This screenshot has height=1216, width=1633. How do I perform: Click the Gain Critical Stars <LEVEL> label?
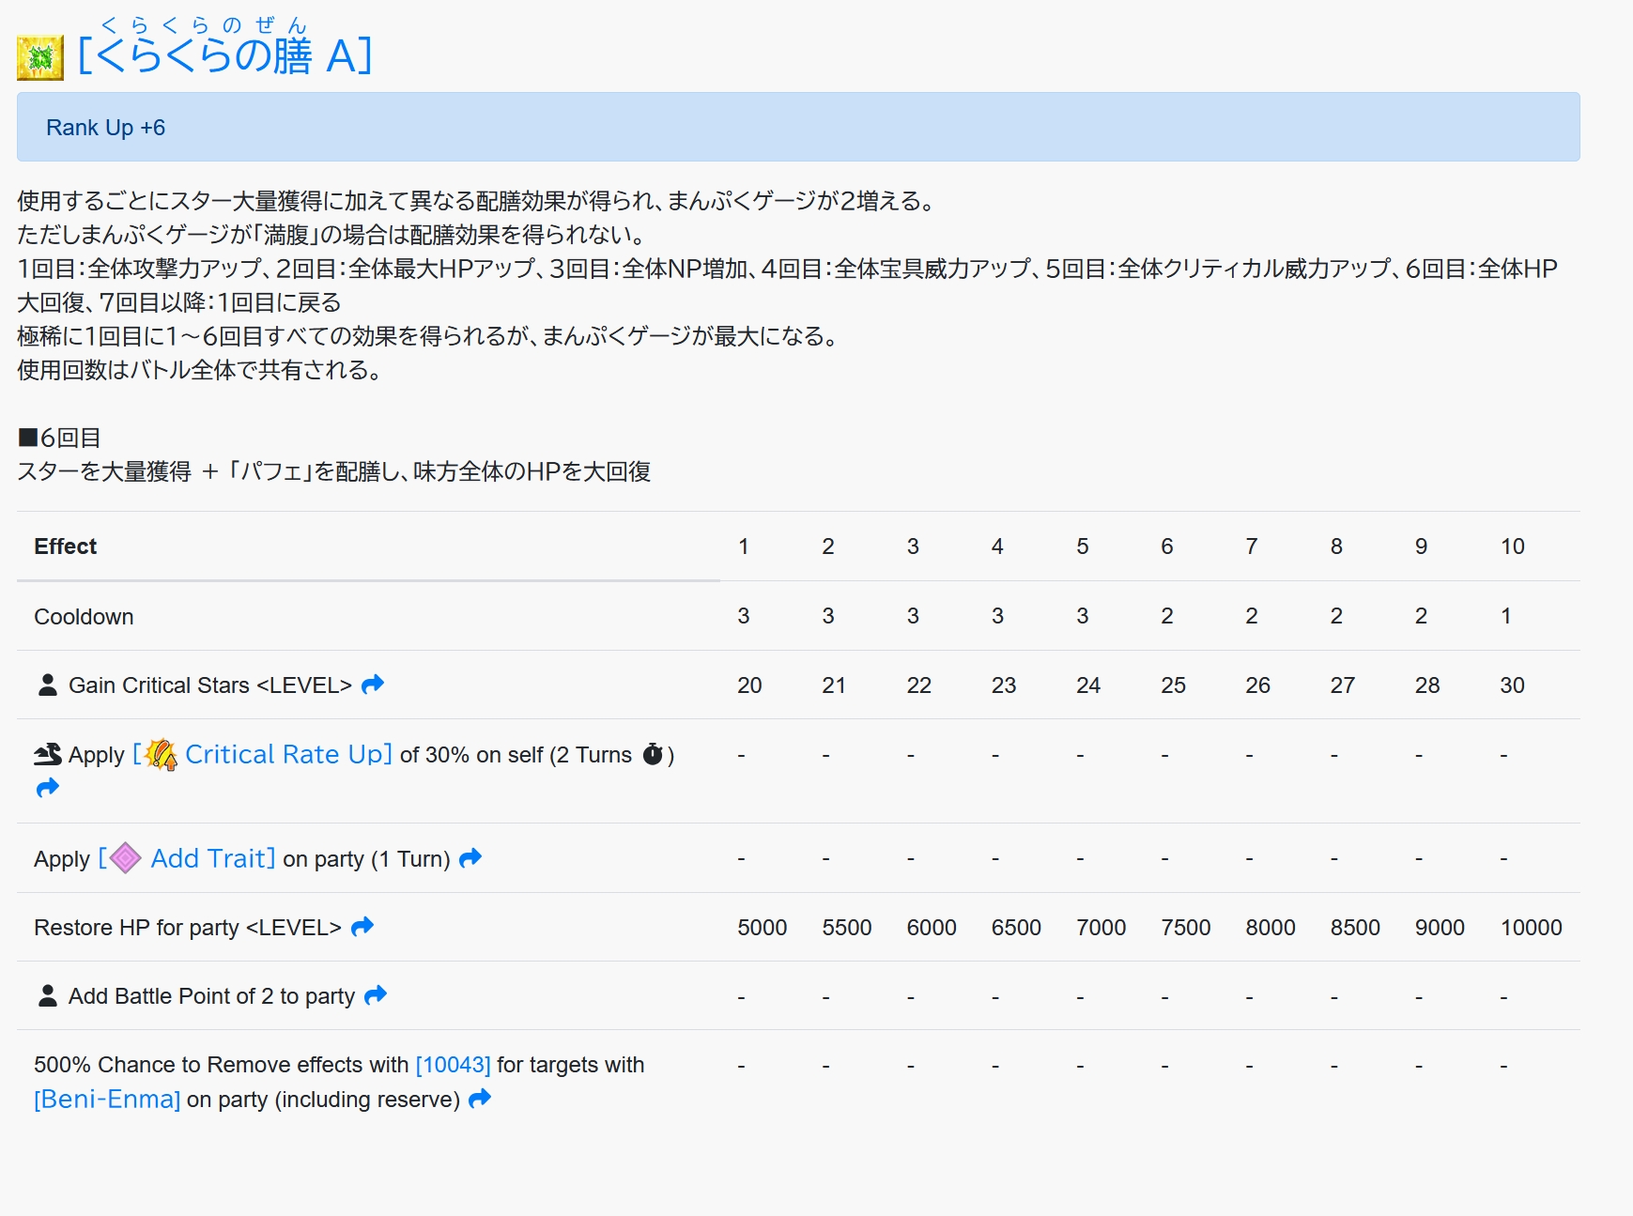pyautogui.click(x=210, y=685)
